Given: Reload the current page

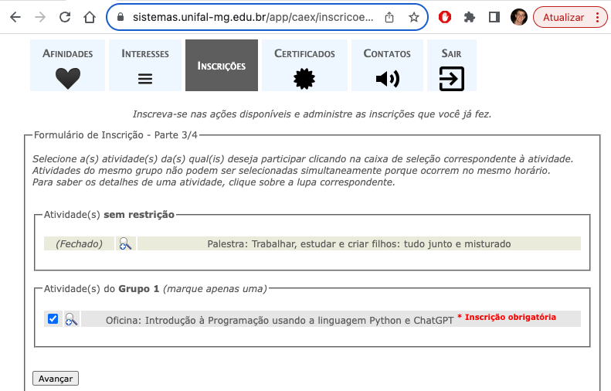Looking at the screenshot, I should pos(65,17).
